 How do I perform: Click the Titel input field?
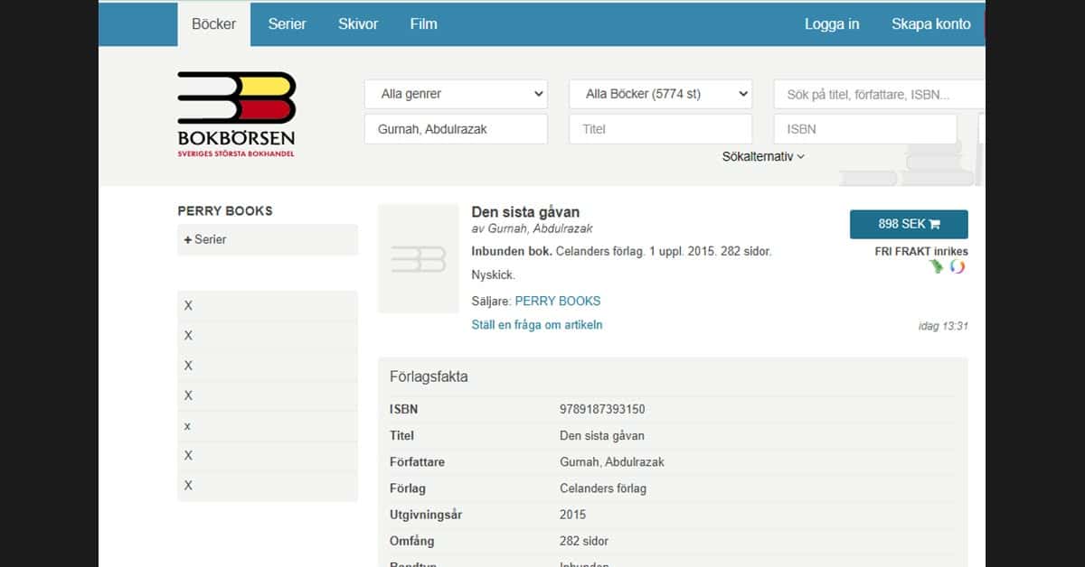pyautogui.click(x=661, y=129)
